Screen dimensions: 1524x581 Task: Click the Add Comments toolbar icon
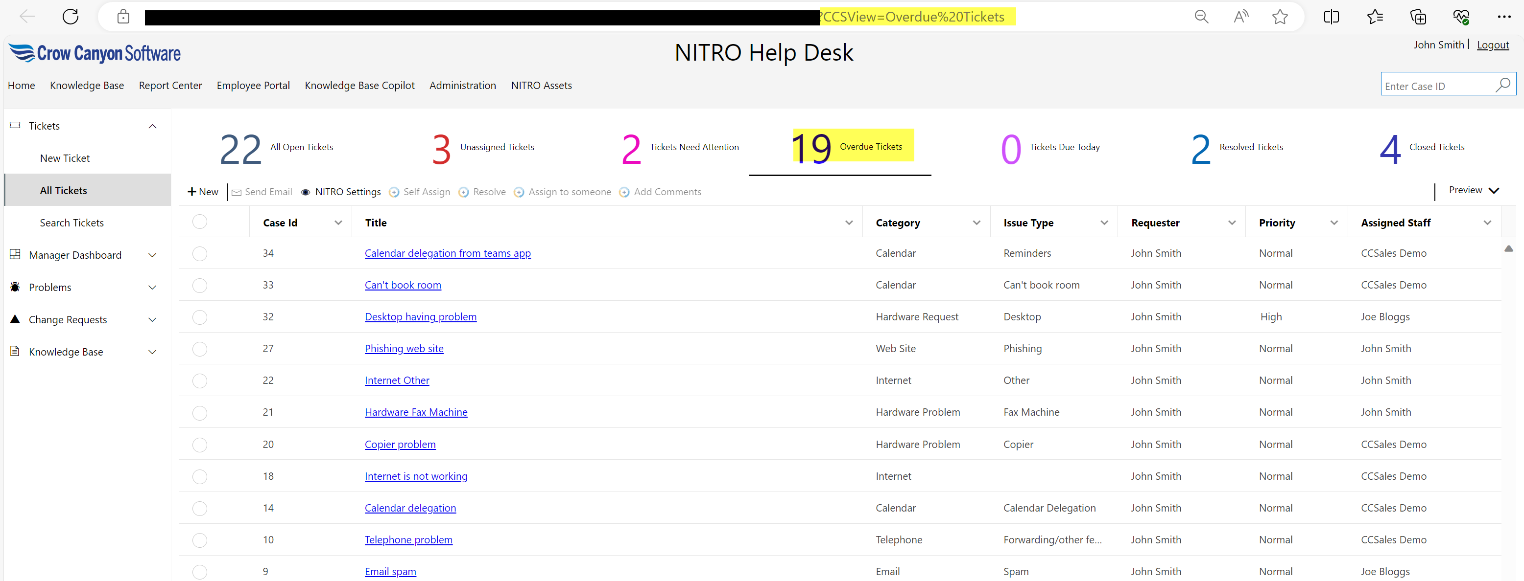click(x=624, y=192)
